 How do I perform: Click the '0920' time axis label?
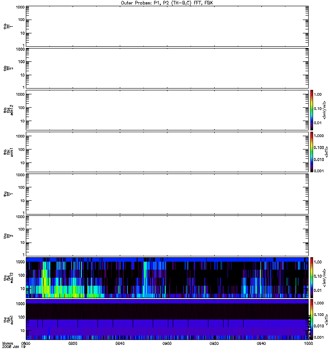[x=214, y=344]
